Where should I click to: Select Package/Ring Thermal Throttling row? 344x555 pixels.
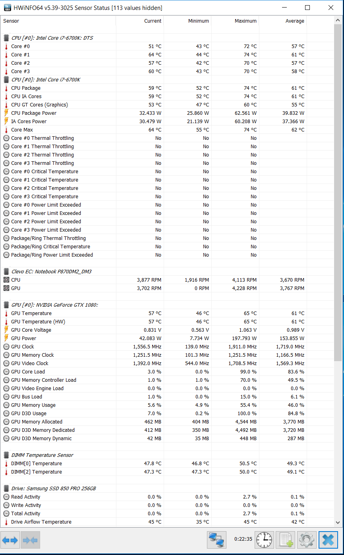pos(167,238)
